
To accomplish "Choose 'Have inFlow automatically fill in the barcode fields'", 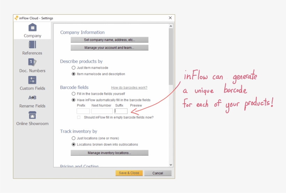I will pyautogui.click(x=74, y=100).
